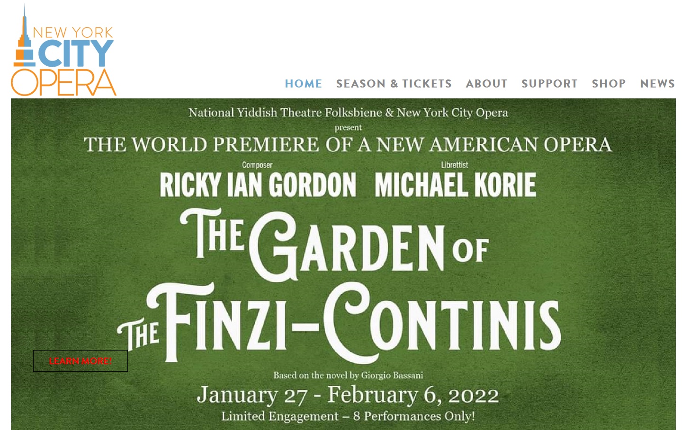Click the orange OPERA logo text
The image size is (690, 430).
[x=63, y=83]
